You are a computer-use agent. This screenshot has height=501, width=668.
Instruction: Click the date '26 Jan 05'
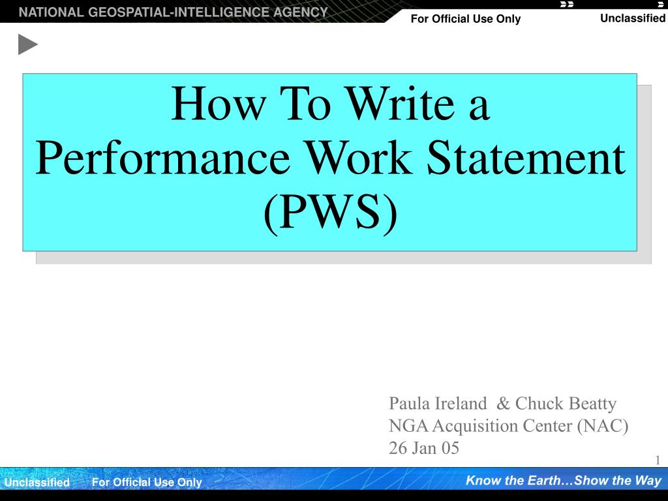(424, 448)
